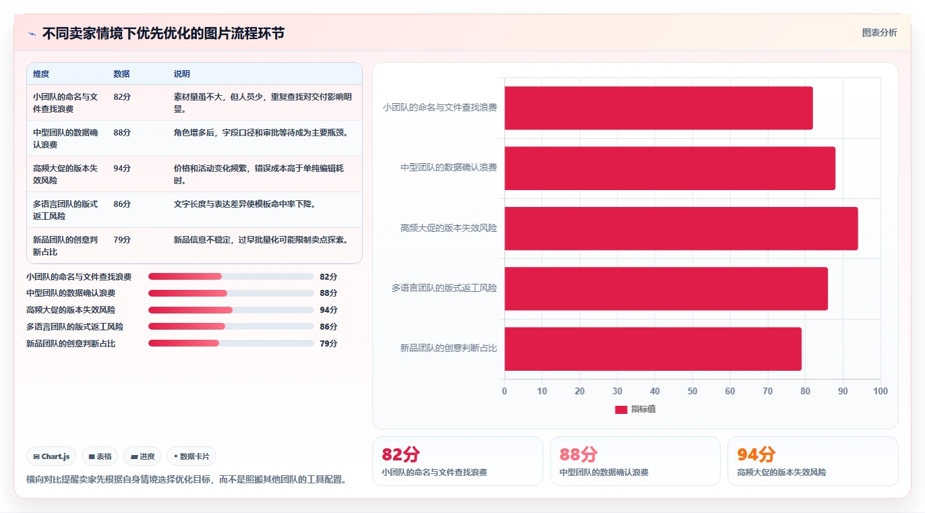Click the 86分 value beside the progress bar

328,327
